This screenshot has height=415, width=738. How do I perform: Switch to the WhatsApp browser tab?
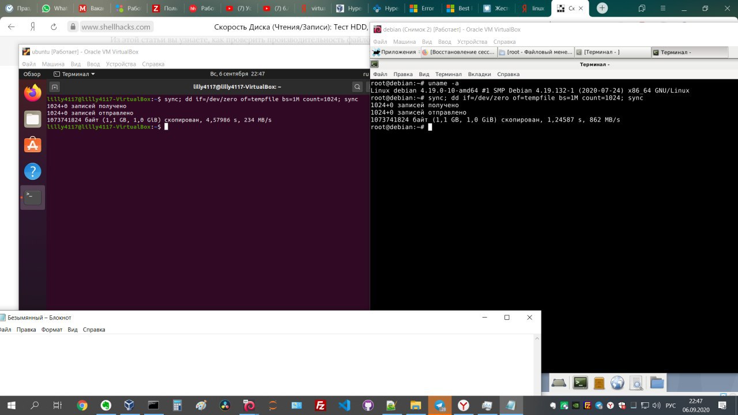(55, 9)
